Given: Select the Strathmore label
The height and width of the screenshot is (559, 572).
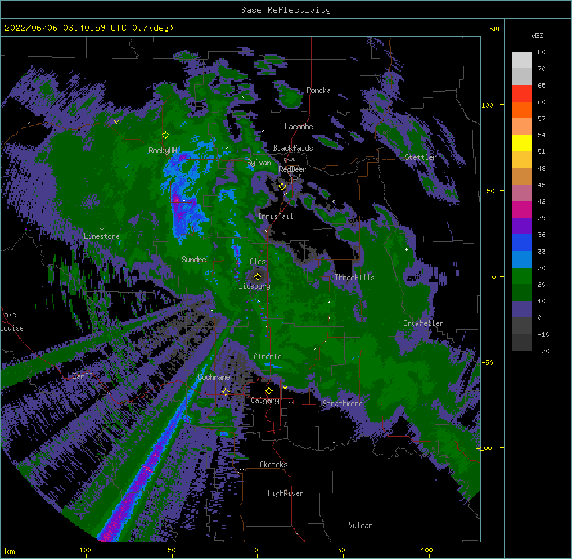Looking at the screenshot, I should click(x=343, y=404).
